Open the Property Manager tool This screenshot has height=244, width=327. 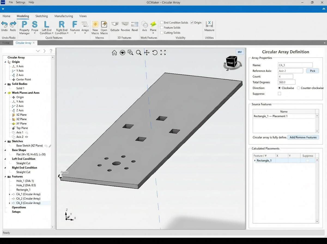click(x=24, y=28)
